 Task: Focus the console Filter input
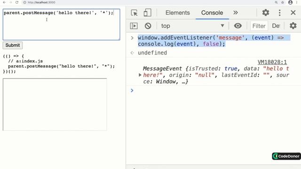point(259,26)
